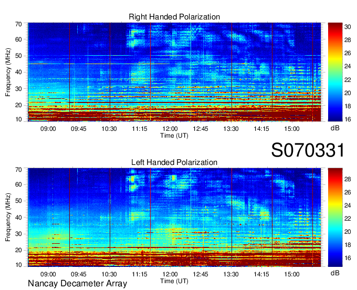Click '12:00' time tick of right-handed plot
Image resolution: width=357 pixels, height=290 pixels.
pos(170,129)
